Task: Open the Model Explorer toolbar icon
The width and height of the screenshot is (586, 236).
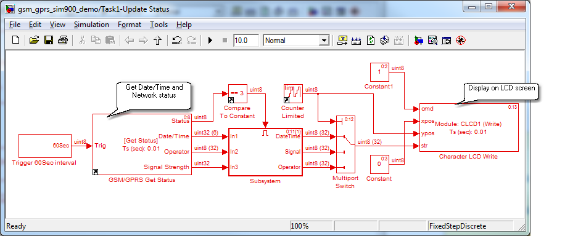Action: pyautogui.click(x=433, y=40)
